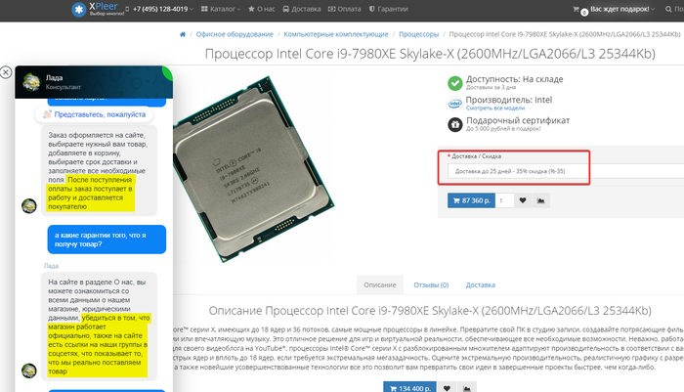This screenshot has width=684, height=392.
Task: Click the Процессоры breadcrumb link
Action: 419,34
